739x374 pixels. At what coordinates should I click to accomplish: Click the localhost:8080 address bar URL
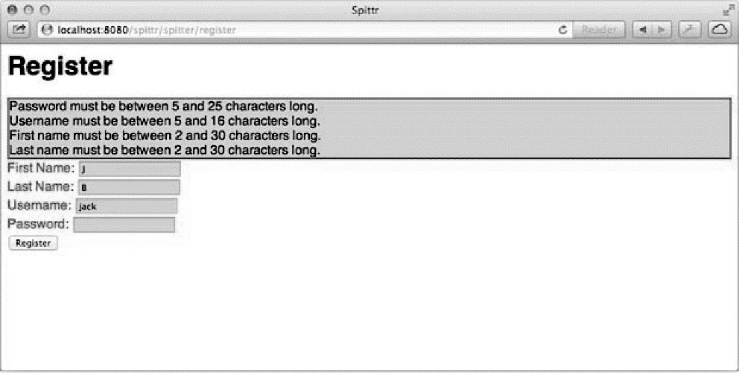(147, 30)
